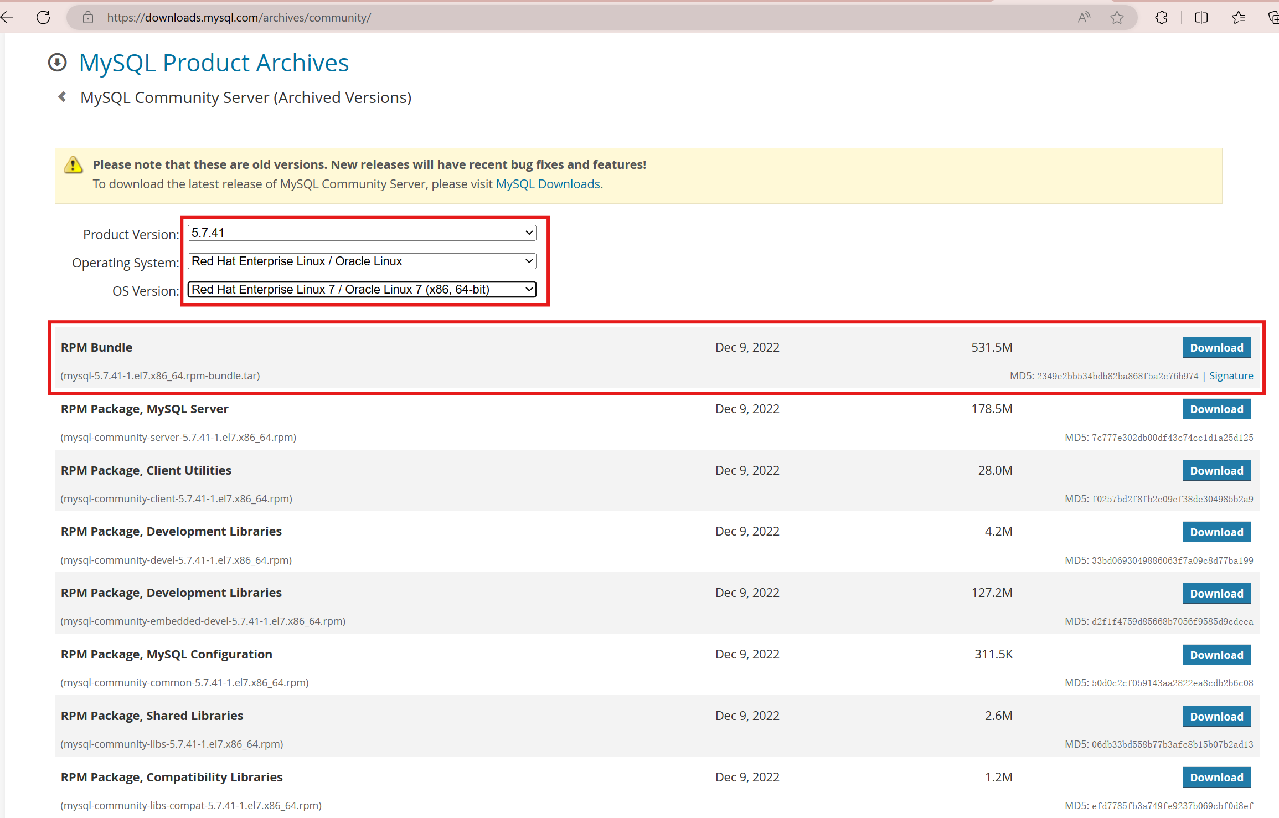Image resolution: width=1279 pixels, height=818 pixels.
Task: Expand the OS Version dropdown
Action: [362, 289]
